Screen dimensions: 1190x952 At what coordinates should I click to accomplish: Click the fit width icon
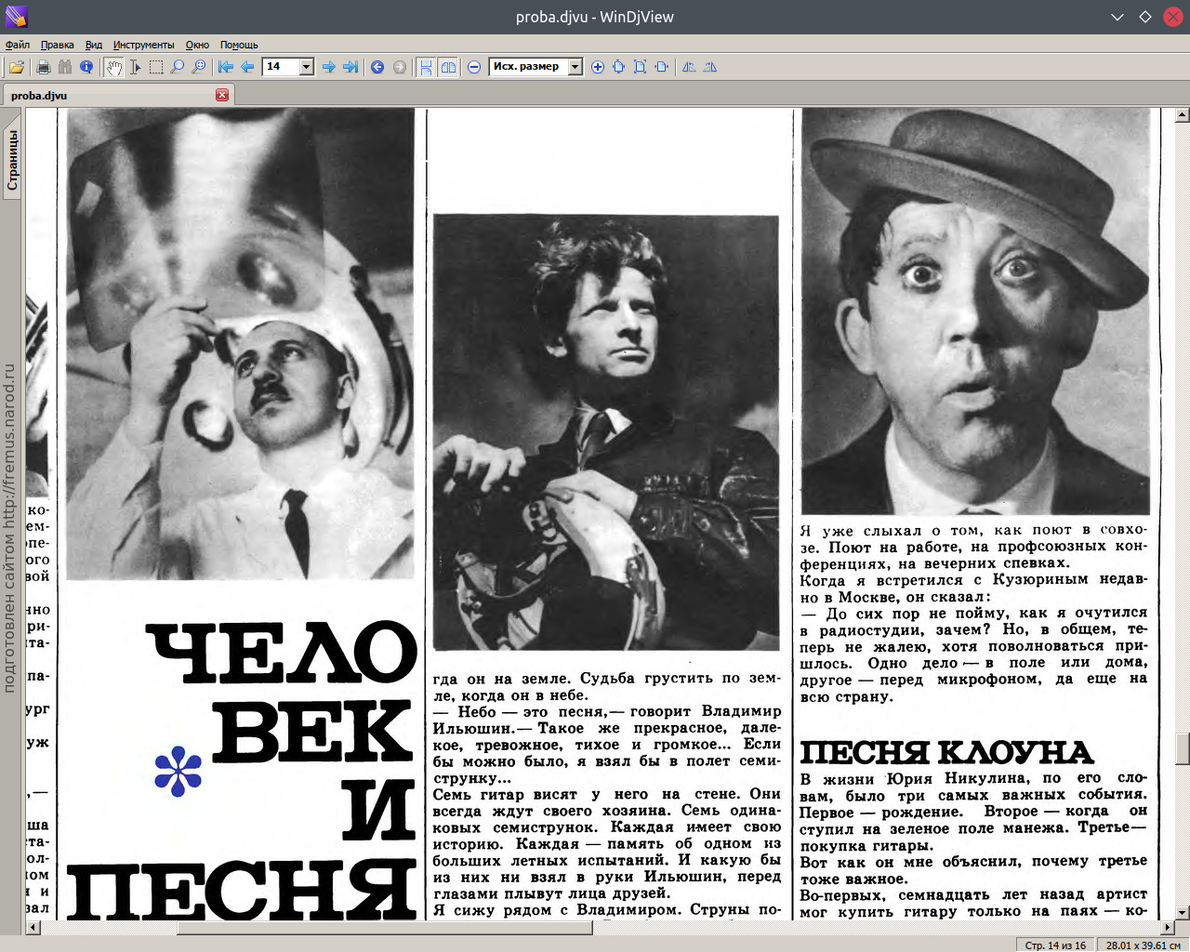[661, 67]
